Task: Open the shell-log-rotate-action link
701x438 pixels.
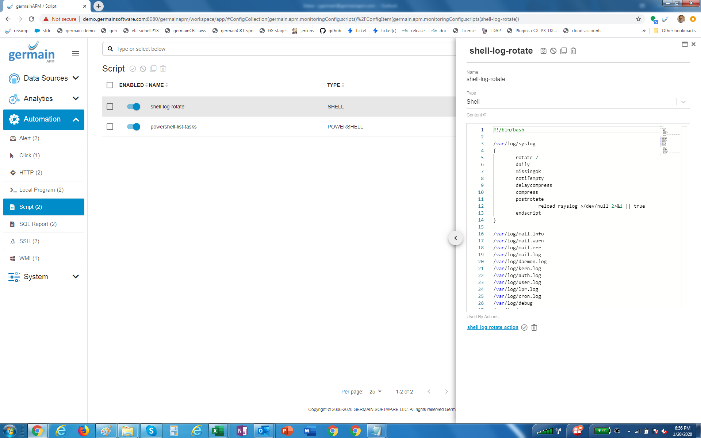Action: tap(493, 327)
